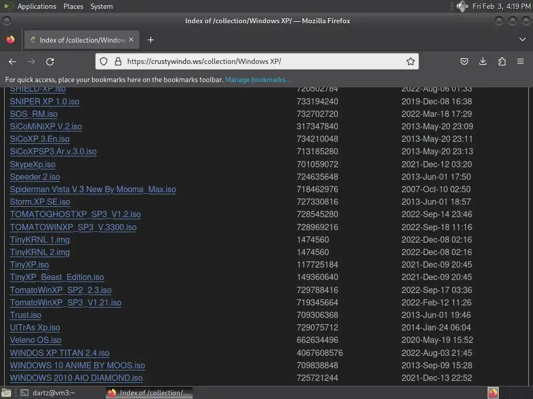Open the Firefox downloads panel
The image size is (533, 399).
pos(483,61)
